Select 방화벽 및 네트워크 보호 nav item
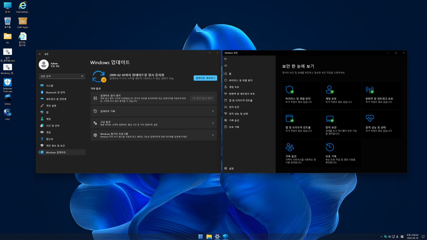Image resolution: width=427 pixels, height=240 pixels. tap(249, 94)
